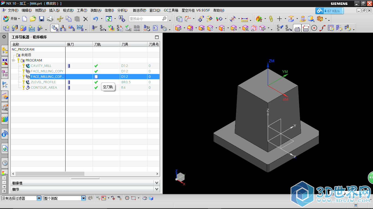Click the Create Program icon
The height and width of the screenshot is (209, 373).
point(6,28)
